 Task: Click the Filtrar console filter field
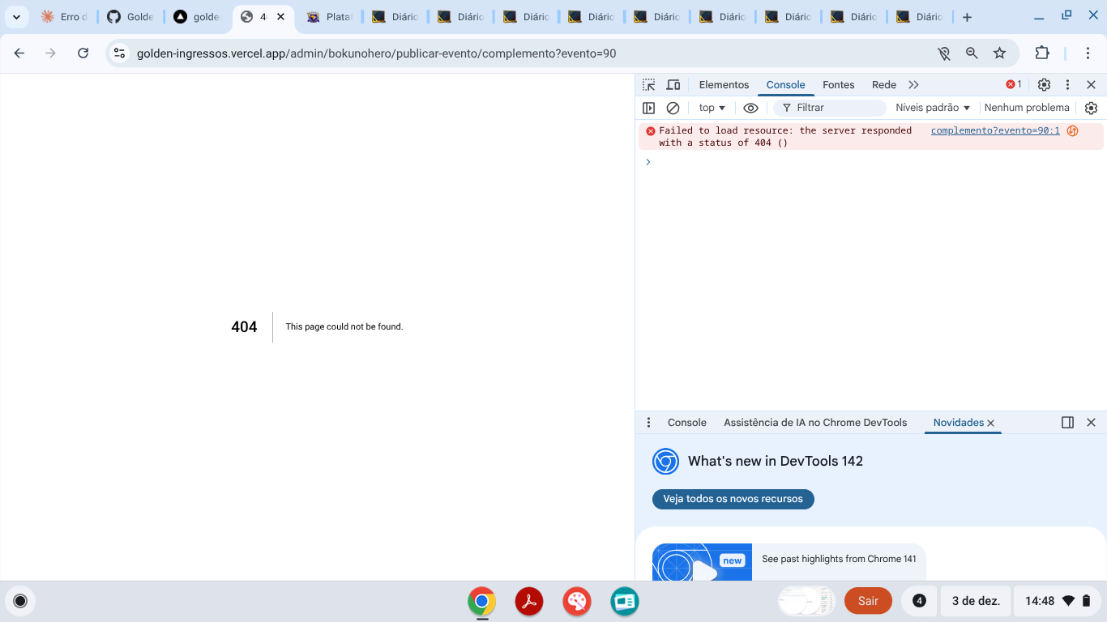click(835, 108)
